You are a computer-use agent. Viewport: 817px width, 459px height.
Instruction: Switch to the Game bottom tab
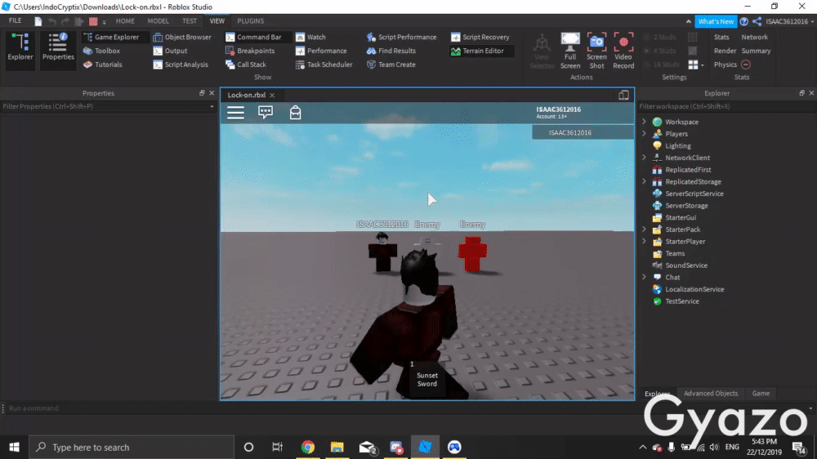click(x=761, y=394)
